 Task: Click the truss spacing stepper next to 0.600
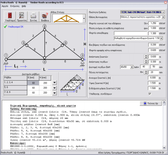[x=146, y=57]
